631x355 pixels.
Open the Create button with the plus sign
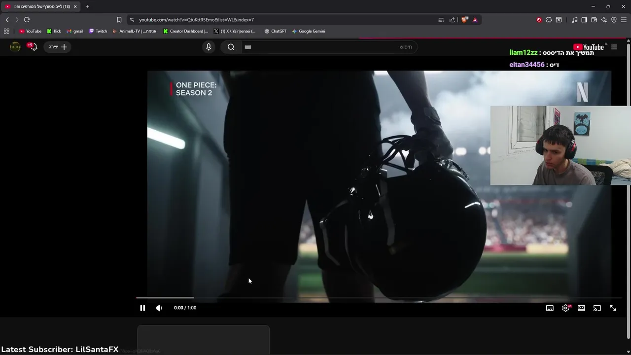[58, 47]
